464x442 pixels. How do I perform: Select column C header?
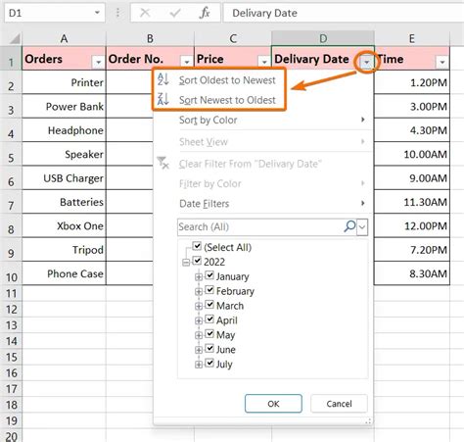pos(233,38)
